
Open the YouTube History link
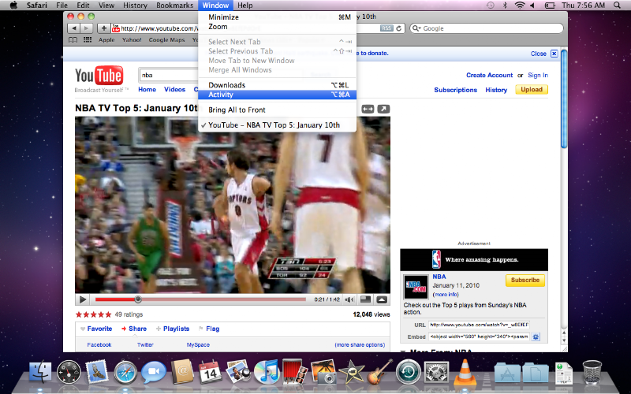[496, 90]
